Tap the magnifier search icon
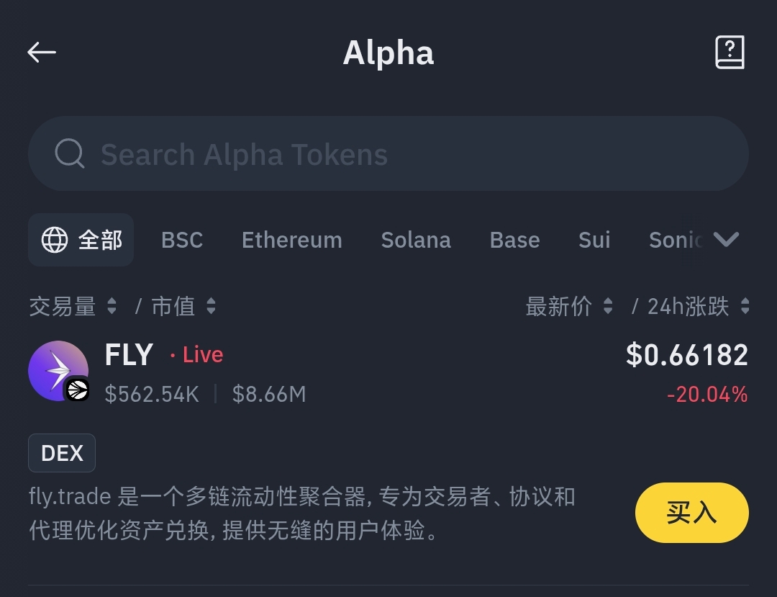 pos(69,153)
